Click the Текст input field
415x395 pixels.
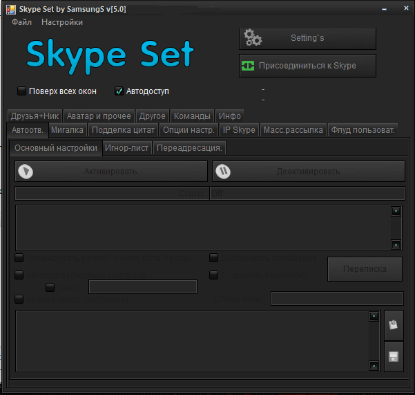(143, 287)
